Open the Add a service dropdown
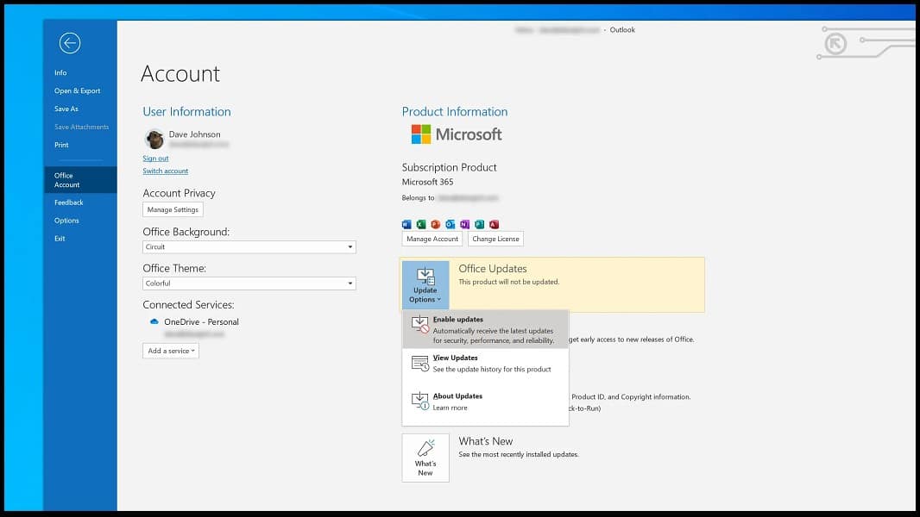The width and height of the screenshot is (920, 517). pyautogui.click(x=171, y=351)
